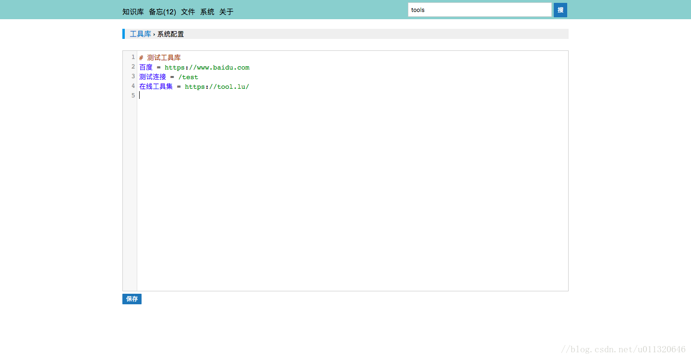Click the blue 搜 search button
This screenshot has width=691, height=359.
pos(560,10)
